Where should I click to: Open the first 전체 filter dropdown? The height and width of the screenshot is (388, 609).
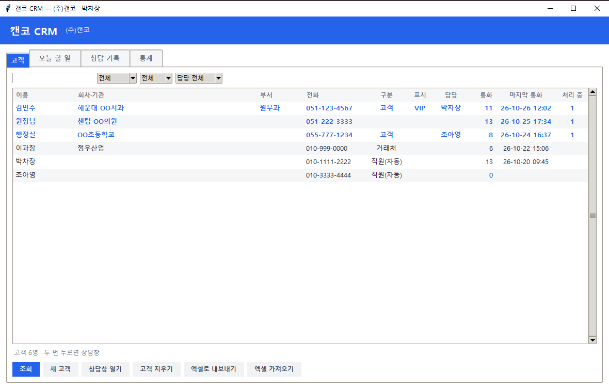point(117,78)
